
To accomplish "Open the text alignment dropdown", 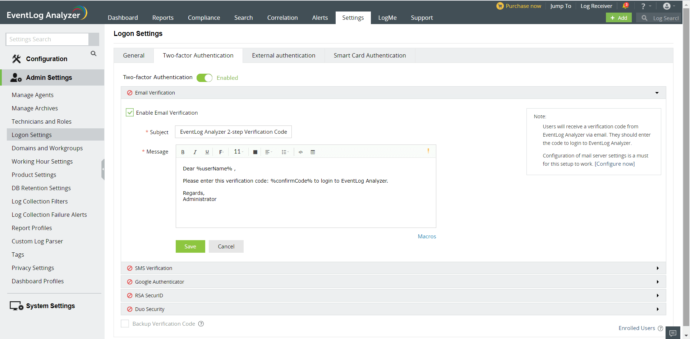I will [268, 152].
